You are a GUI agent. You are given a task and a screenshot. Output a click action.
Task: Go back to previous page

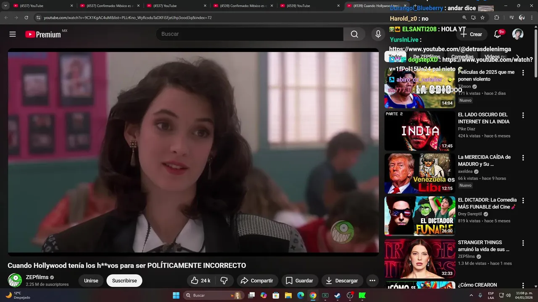pyautogui.click(x=6, y=18)
